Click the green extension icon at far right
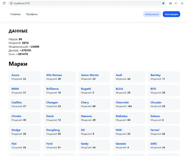 (182, 3)
